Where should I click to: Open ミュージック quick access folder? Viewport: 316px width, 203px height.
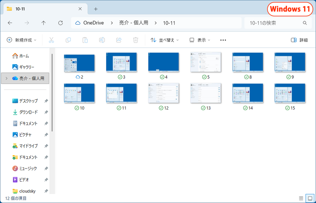pyautogui.click(x=24, y=168)
